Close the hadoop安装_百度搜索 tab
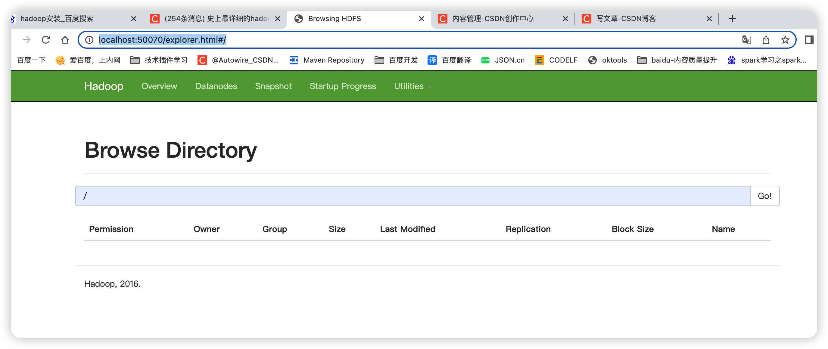 pos(134,19)
